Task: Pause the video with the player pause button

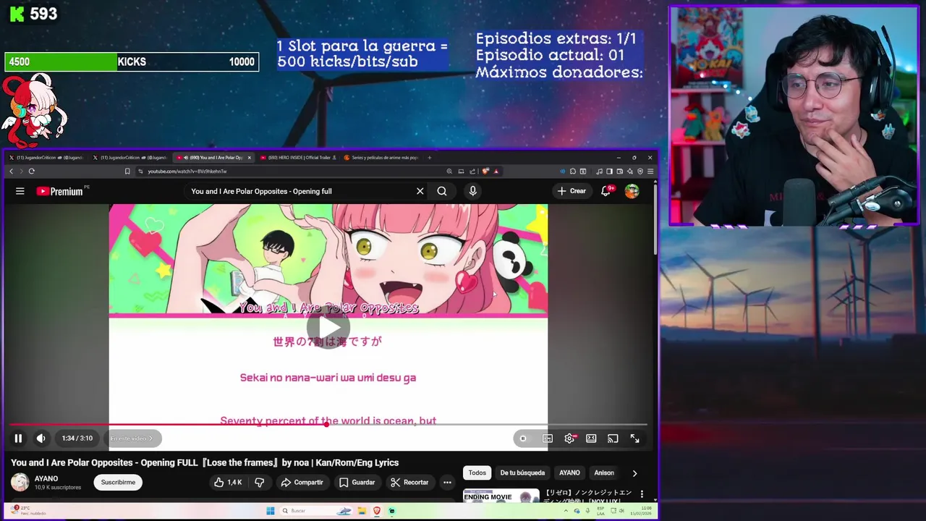Action: [x=18, y=439]
